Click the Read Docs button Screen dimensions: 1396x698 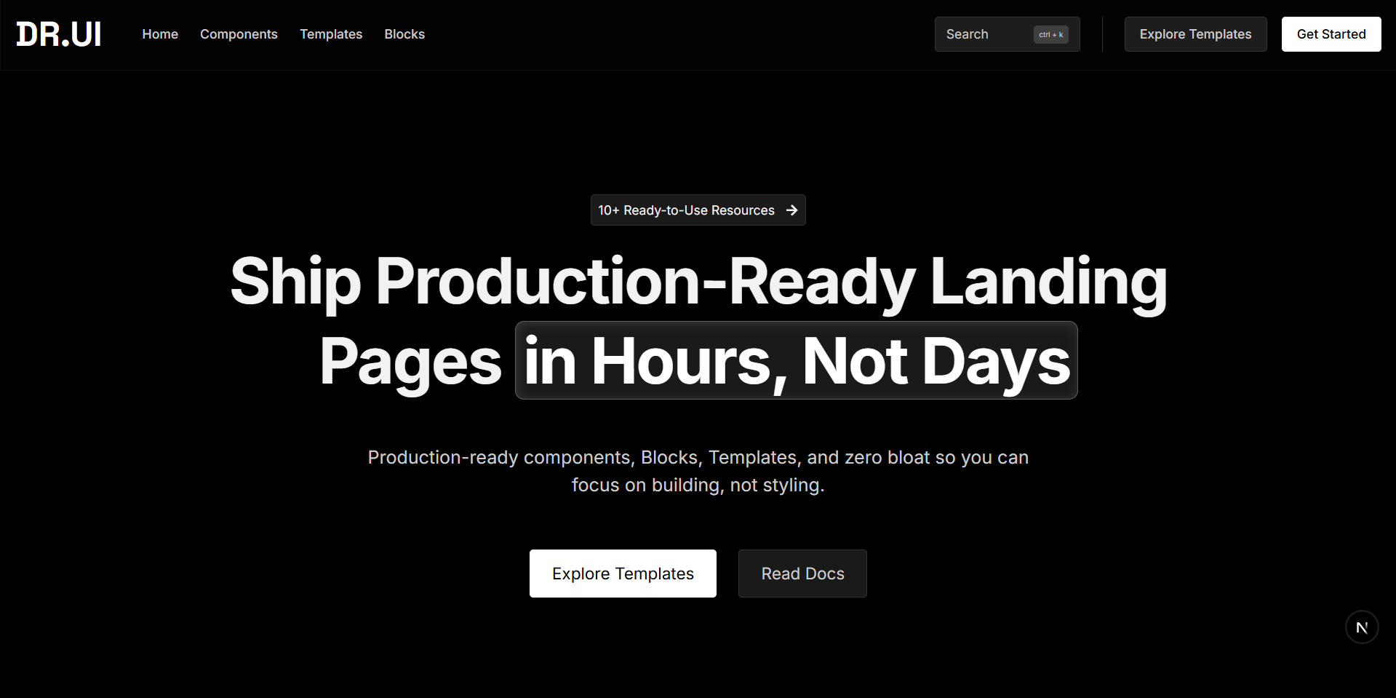point(802,574)
